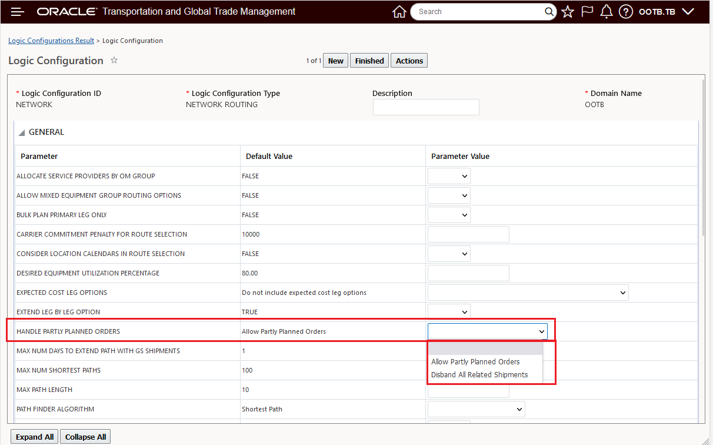This screenshot has height=445, width=713.
Task: Go to the Home icon
Action: pyautogui.click(x=399, y=12)
